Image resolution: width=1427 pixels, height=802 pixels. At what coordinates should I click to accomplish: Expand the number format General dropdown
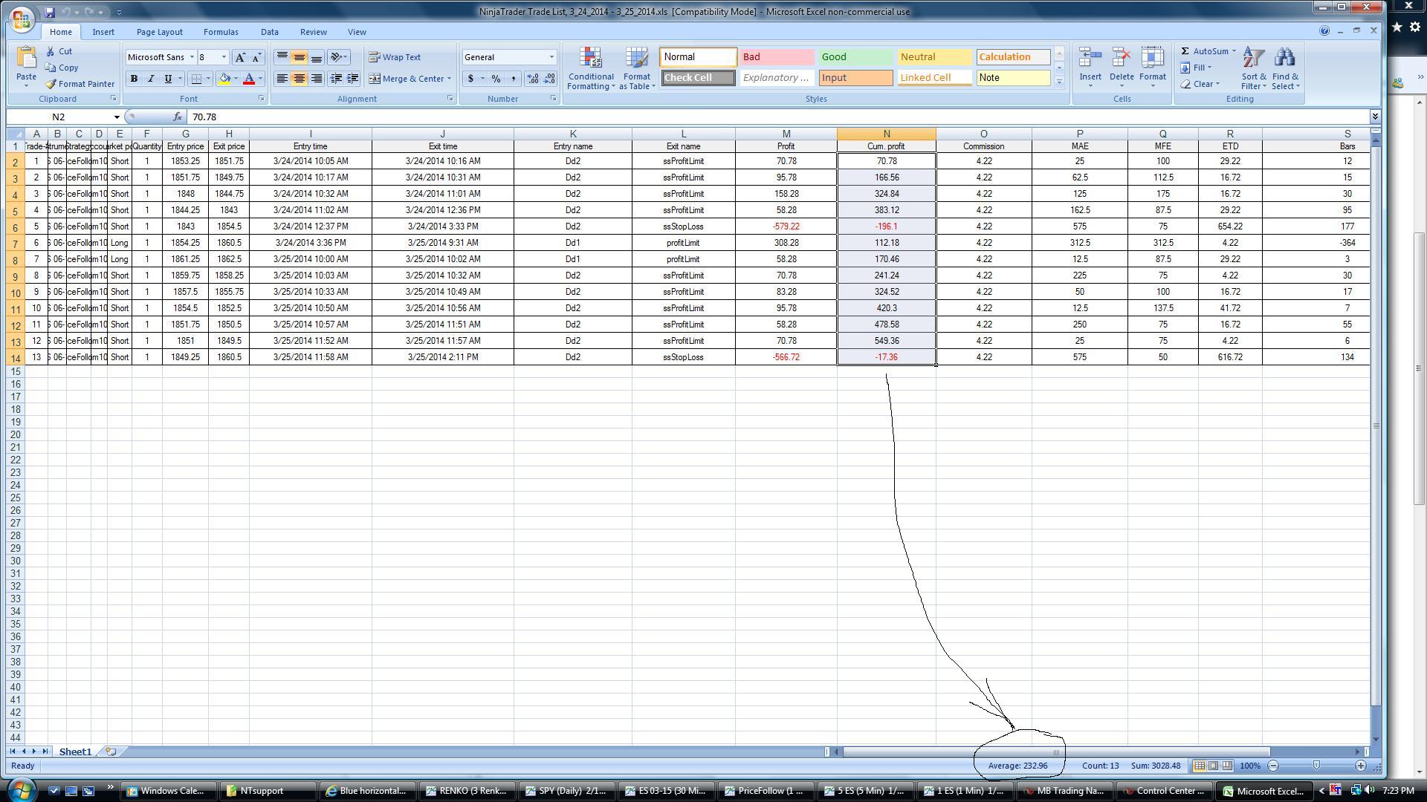coord(551,57)
